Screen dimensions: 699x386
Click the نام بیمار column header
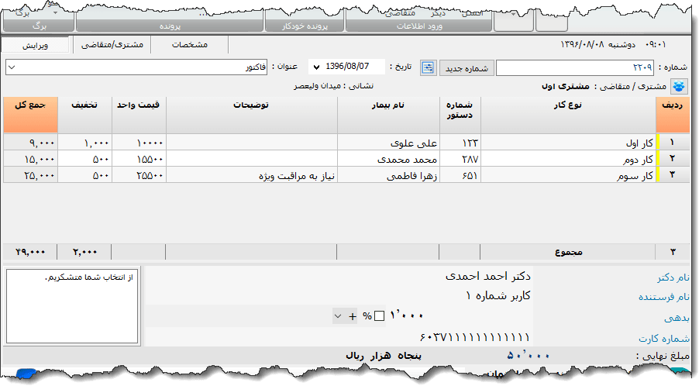388,115
